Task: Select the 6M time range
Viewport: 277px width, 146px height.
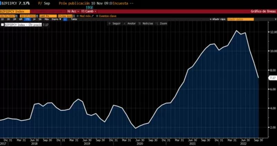Action: [x=21, y=19]
